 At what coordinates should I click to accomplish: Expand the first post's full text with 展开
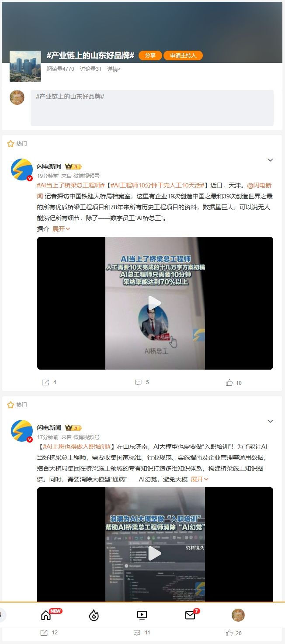tap(61, 229)
